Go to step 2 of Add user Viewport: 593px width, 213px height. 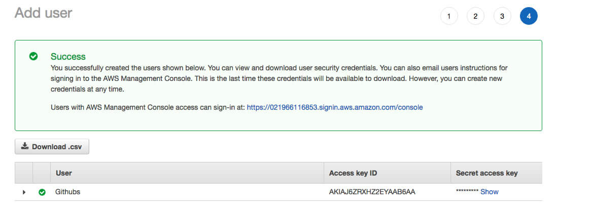click(x=475, y=16)
